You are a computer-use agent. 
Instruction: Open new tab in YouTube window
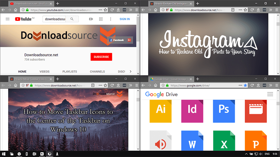click(x=58, y=3)
